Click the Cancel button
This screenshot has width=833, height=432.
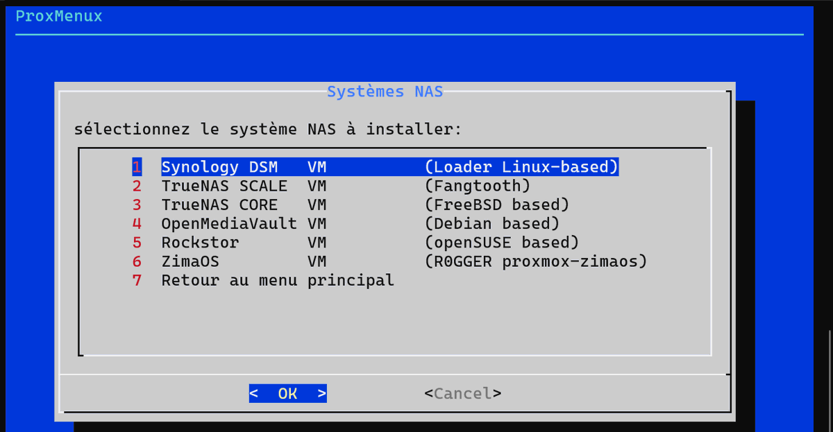462,394
